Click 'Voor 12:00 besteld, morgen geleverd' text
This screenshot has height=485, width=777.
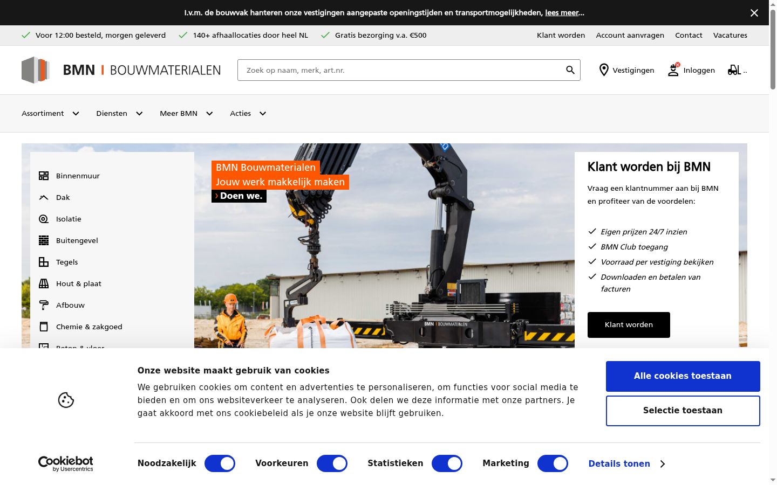point(100,35)
